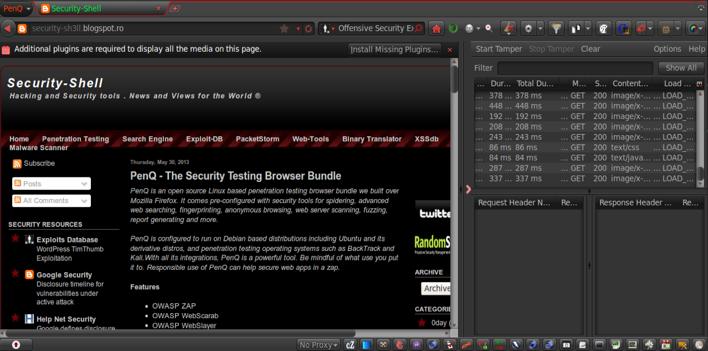Click the Show All button
708x351 pixels.
pos(681,68)
